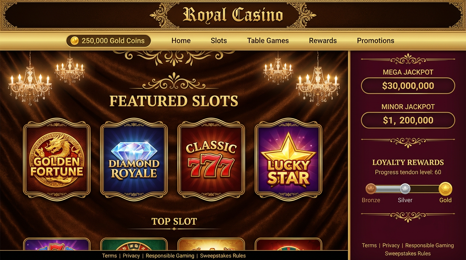Open Responsible Gaming link in sidebar
This screenshot has width=466, height=260.
click(x=429, y=245)
